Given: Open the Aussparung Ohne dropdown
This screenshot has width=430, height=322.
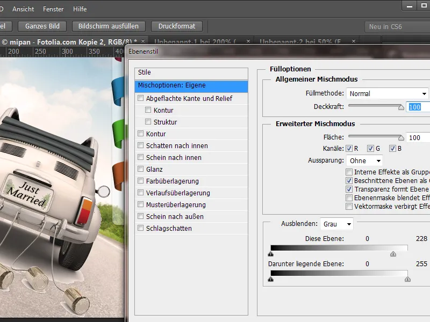Looking at the screenshot, I should [364, 160].
